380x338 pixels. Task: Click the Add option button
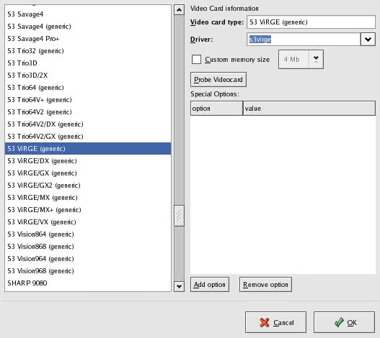click(210, 285)
